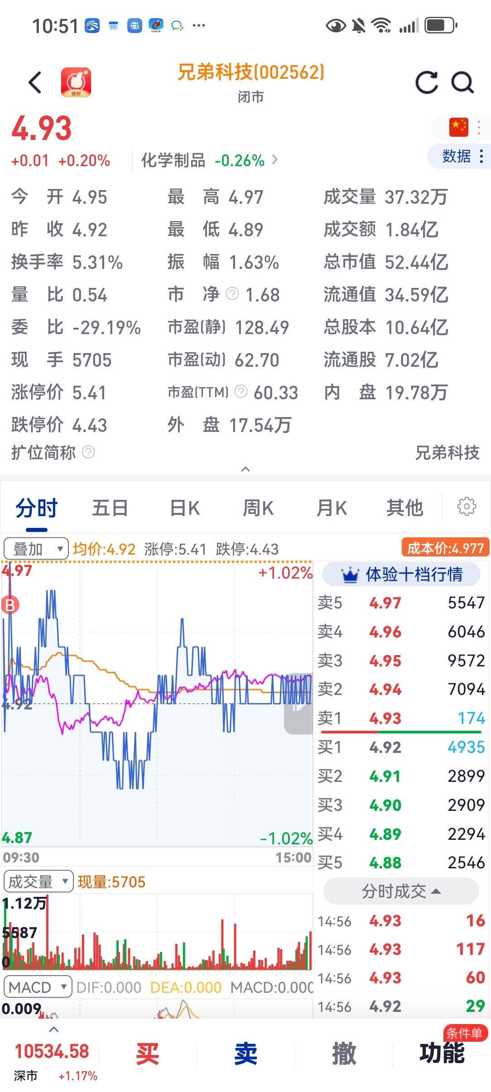Refresh the stock quote

(427, 82)
